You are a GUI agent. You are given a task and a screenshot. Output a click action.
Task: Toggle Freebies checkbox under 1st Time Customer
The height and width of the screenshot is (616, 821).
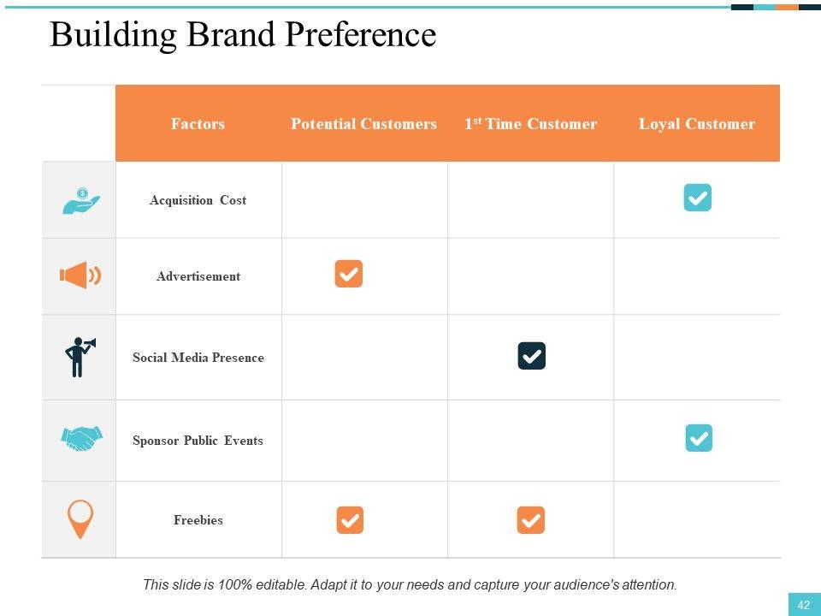530,520
